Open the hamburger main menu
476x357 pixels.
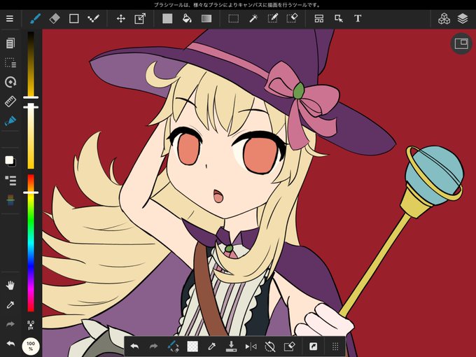(10, 18)
